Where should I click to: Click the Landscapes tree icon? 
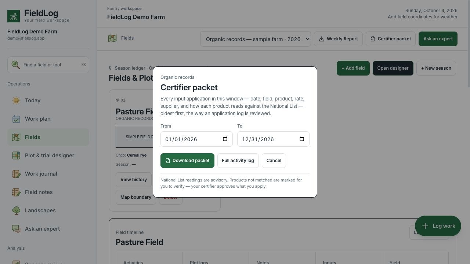click(16, 210)
